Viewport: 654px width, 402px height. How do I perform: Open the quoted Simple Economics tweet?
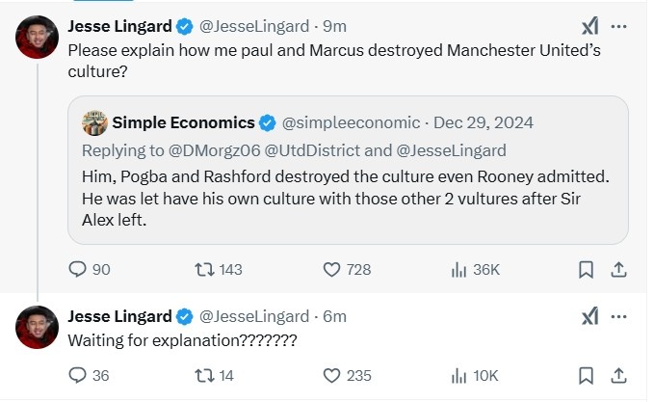coord(347,193)
